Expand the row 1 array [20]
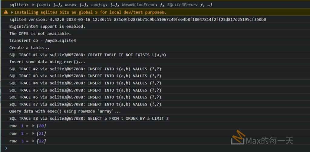The width and height of the screenshot is (310, 152). [34, 126]
